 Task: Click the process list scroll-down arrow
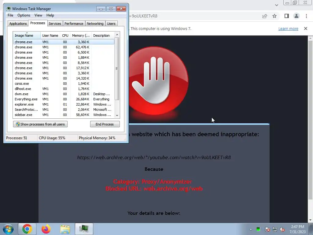coord(117,115)
